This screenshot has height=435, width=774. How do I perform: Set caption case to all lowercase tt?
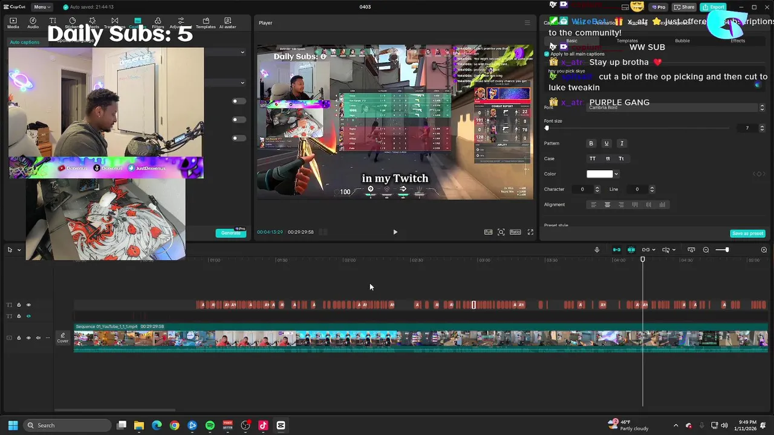coord(607,158)
